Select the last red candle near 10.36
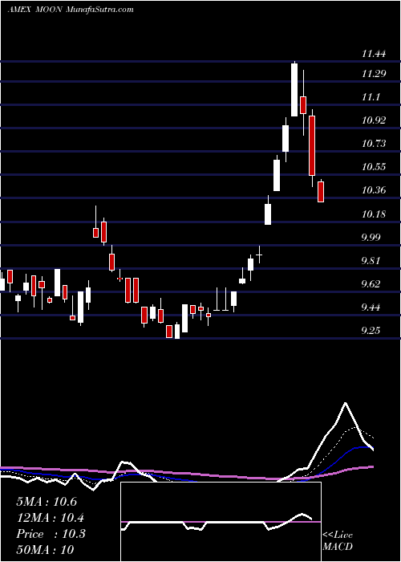The width and height of the screenshot is (401, 562). click(x=321, y=192)
